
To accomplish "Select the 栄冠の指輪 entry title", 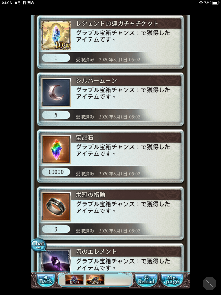I will tap(90, 195).
